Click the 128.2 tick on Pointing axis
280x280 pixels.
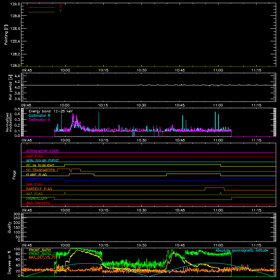point(15,54)
